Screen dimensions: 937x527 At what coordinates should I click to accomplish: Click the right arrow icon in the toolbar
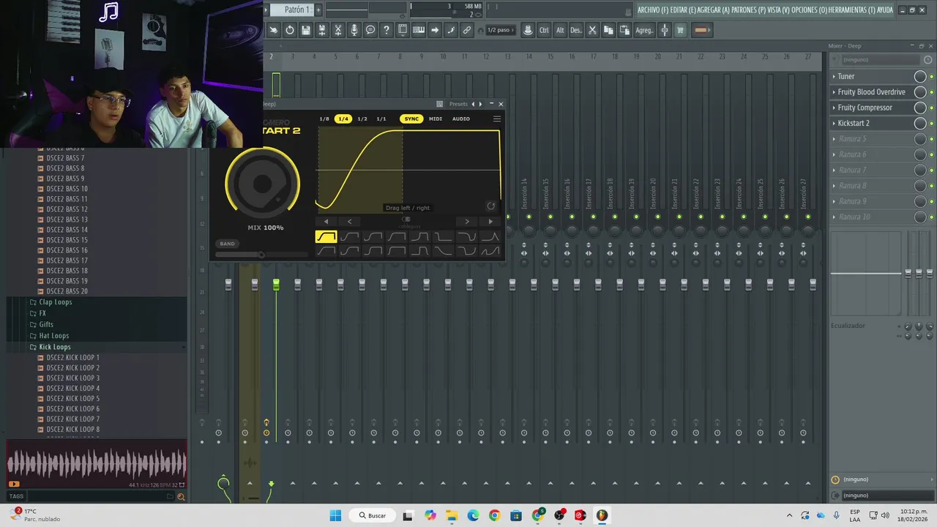pos(435,30)
